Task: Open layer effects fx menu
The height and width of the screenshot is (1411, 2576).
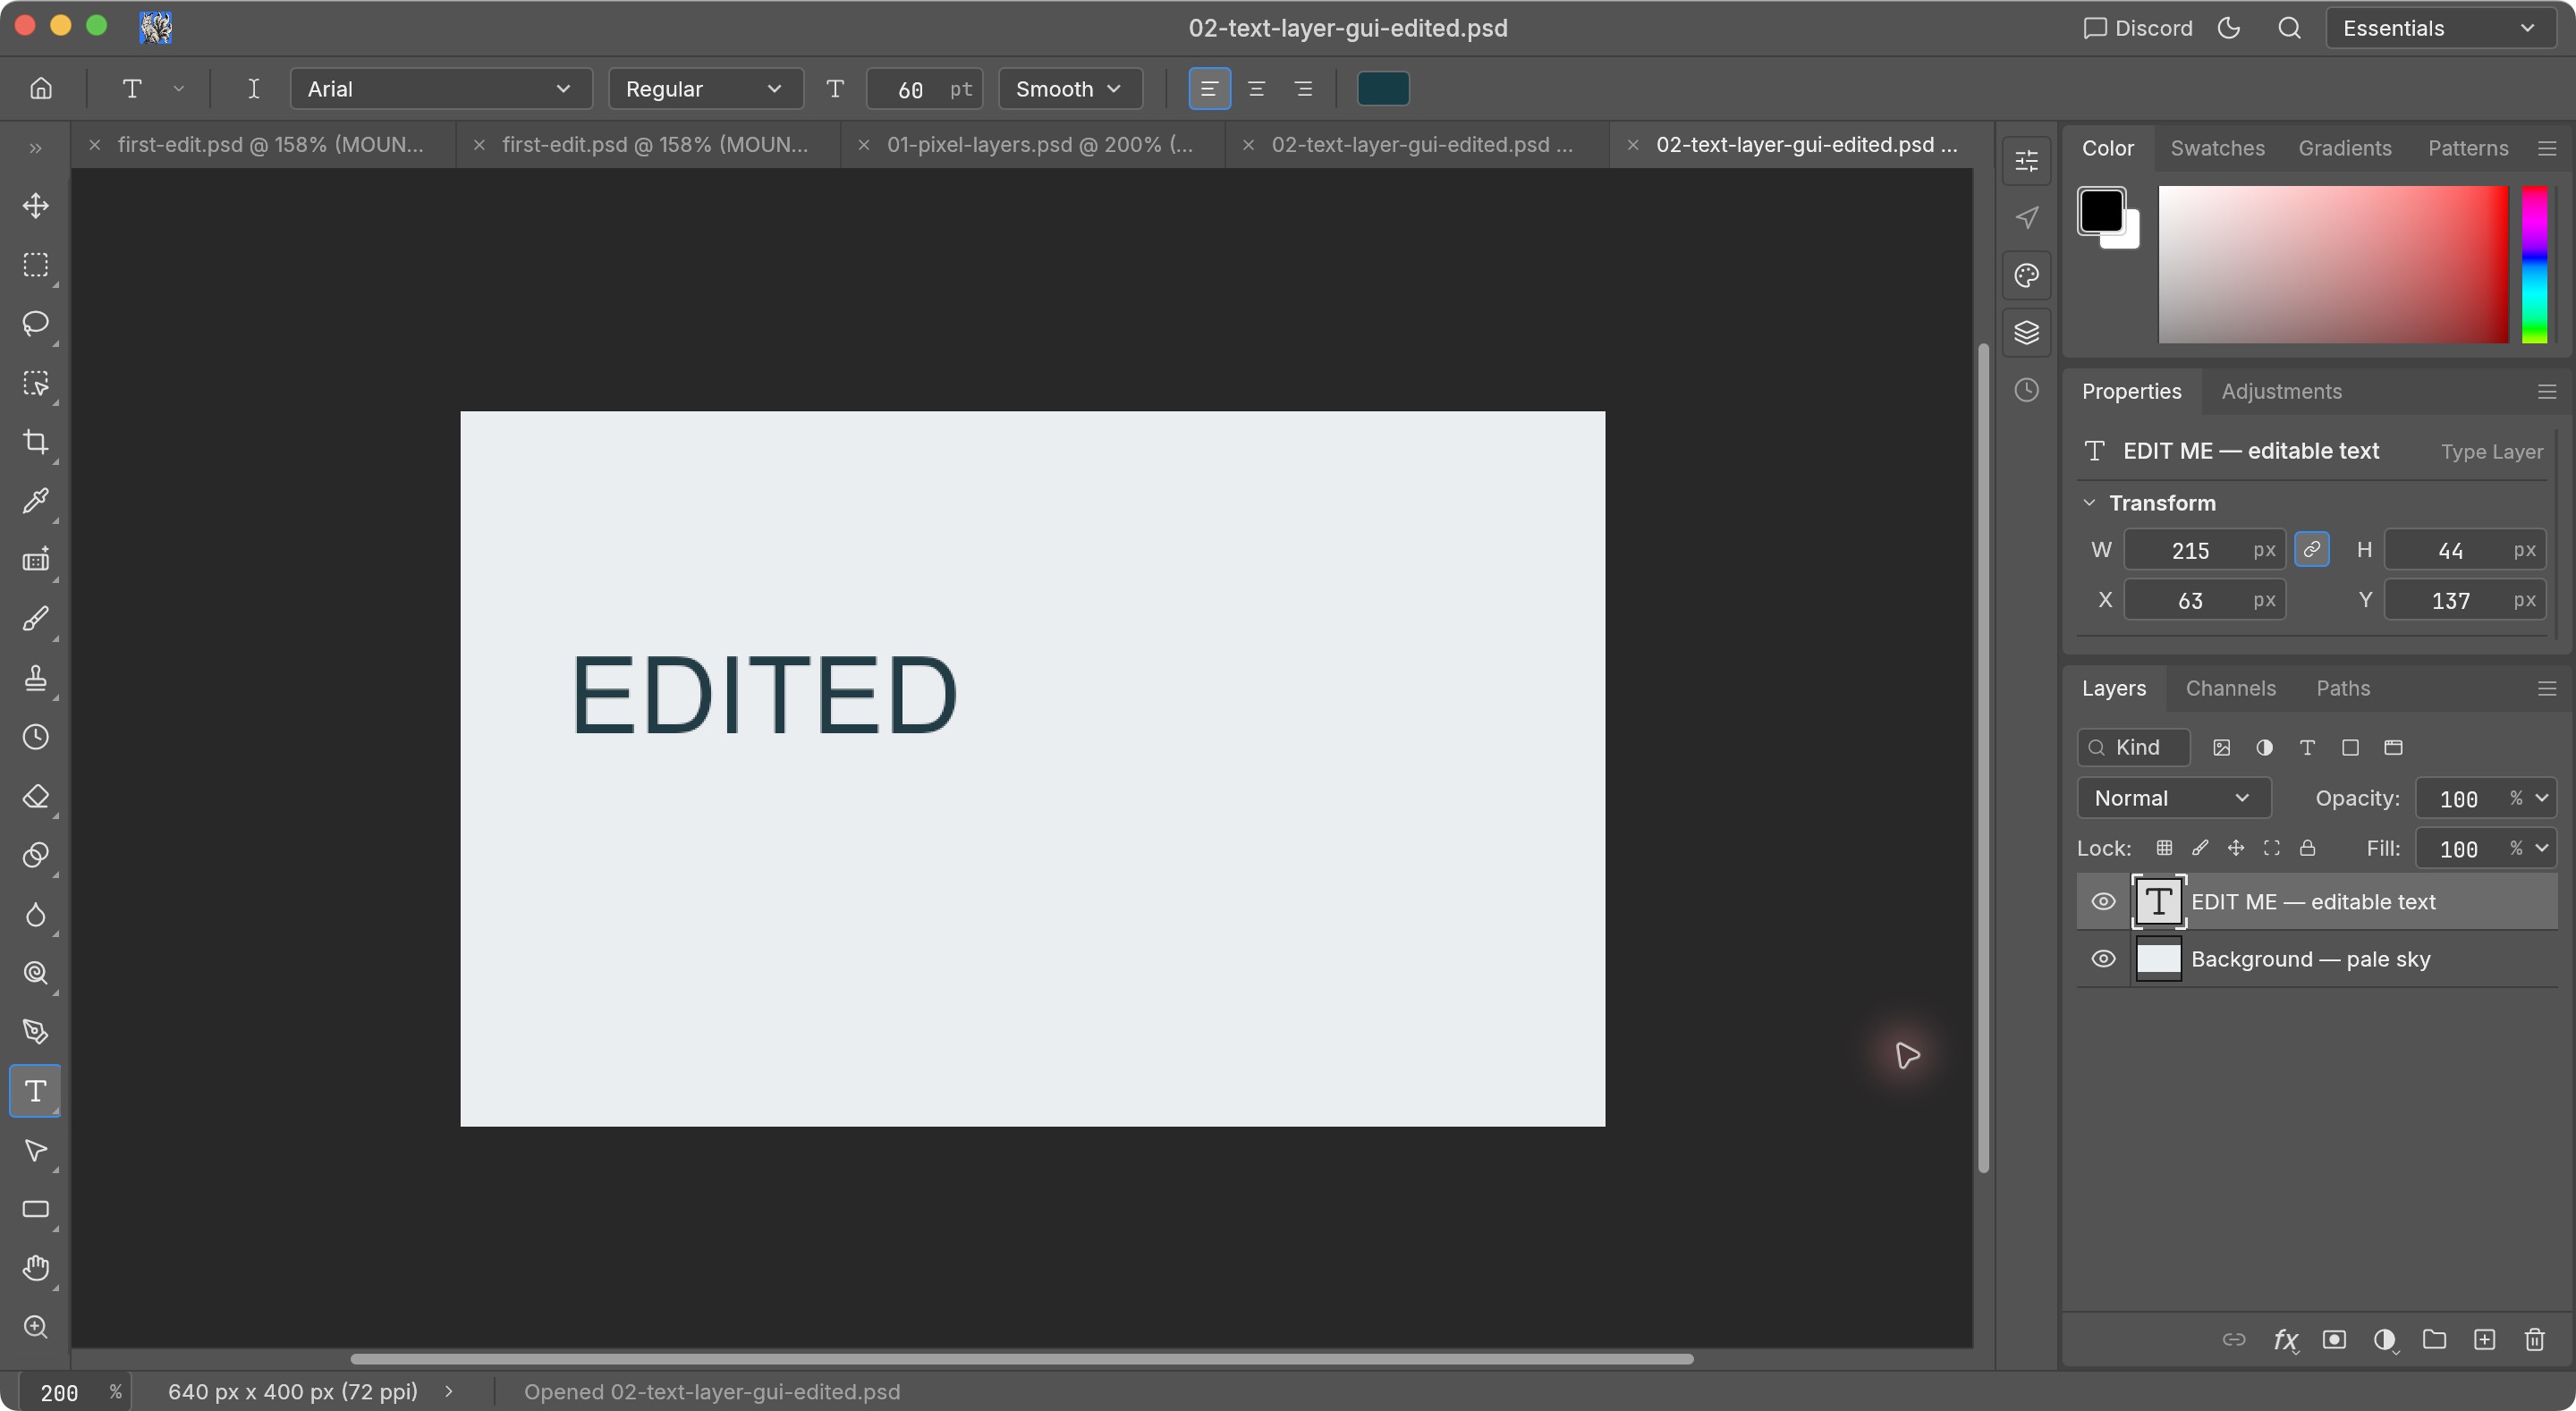Action: 2285,1340
